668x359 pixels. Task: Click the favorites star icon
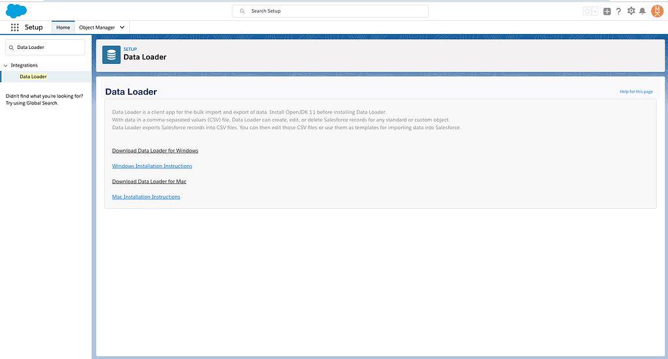tap(587, 11)
